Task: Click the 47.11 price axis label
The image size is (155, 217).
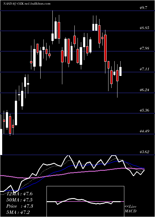Action: pyautogui.click(x=144, y=69)
